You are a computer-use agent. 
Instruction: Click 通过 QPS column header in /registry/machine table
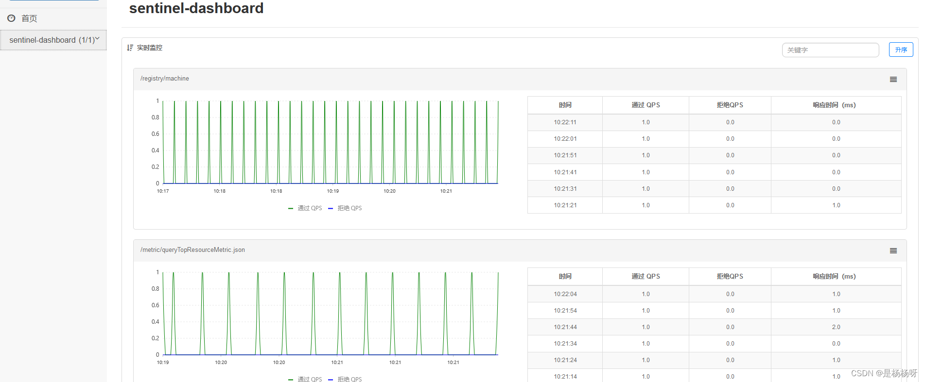tap(646, 105)
